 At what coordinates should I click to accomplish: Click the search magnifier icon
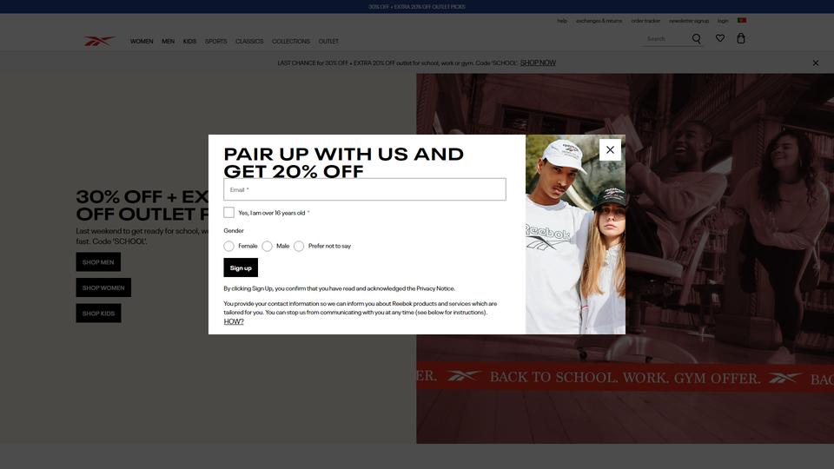(696, 39)
